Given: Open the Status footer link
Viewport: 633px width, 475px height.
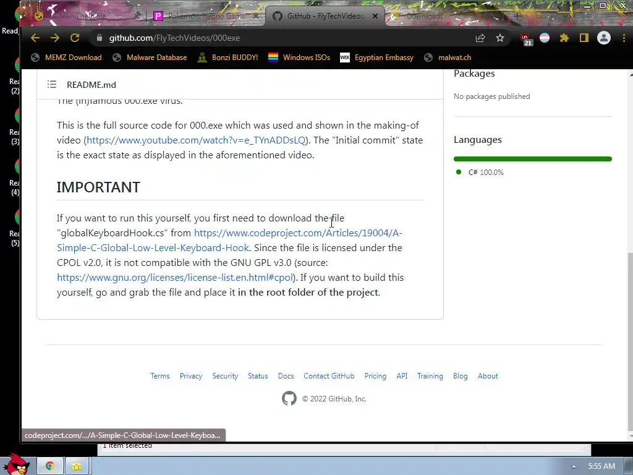Looking at the screenshot, I should 258,376.
